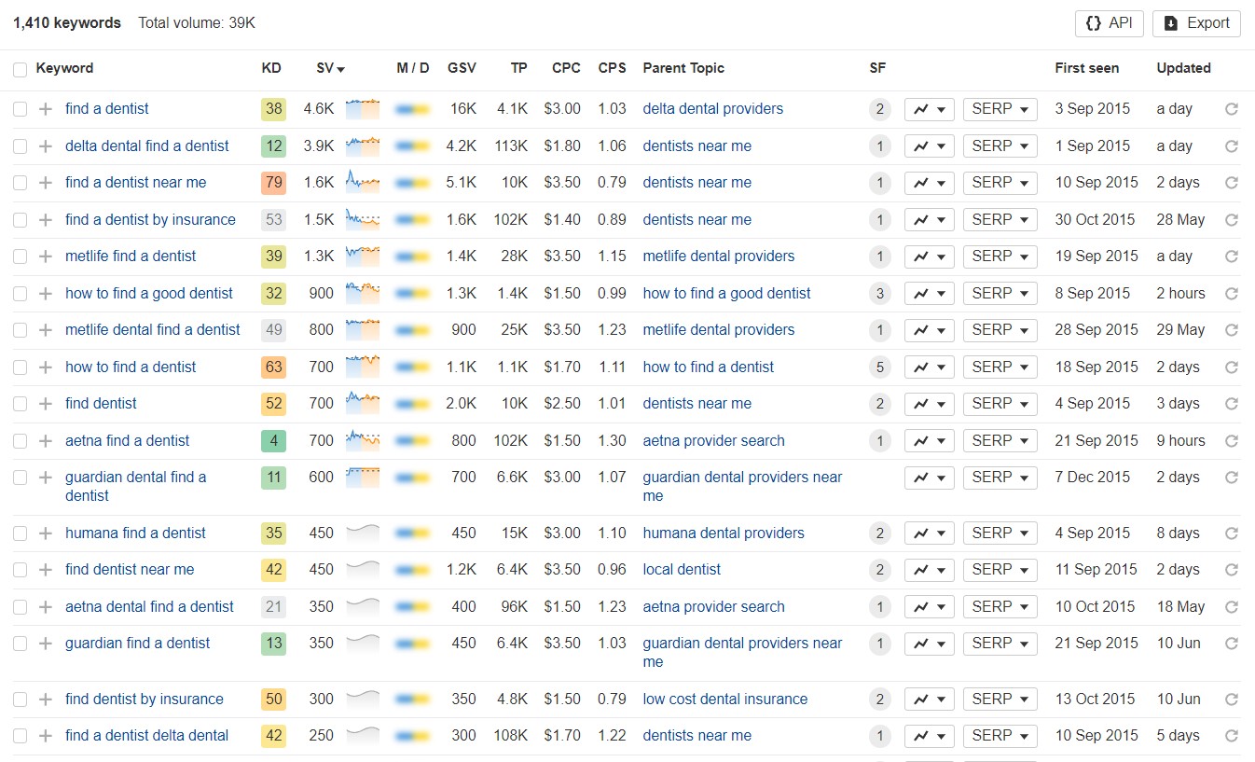Screen dimensions: 1255x762
Task: Sort by KD column header
Action: 271,68
